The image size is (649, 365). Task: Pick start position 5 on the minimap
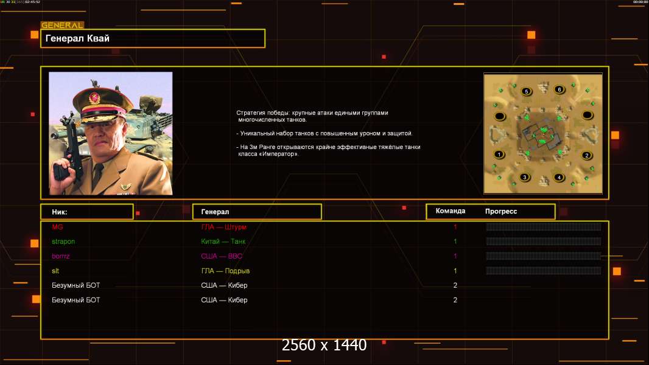527,91
